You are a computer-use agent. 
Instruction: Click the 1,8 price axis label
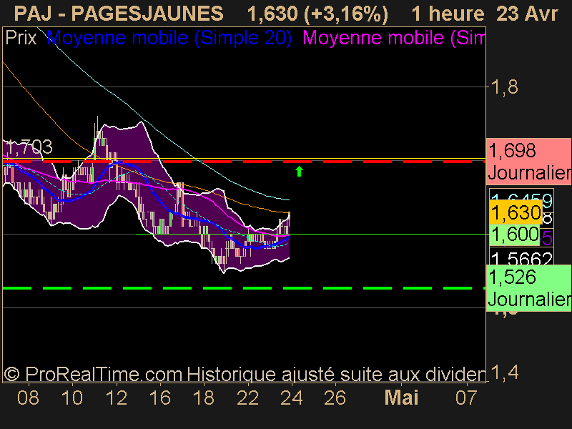click(505, 87)
